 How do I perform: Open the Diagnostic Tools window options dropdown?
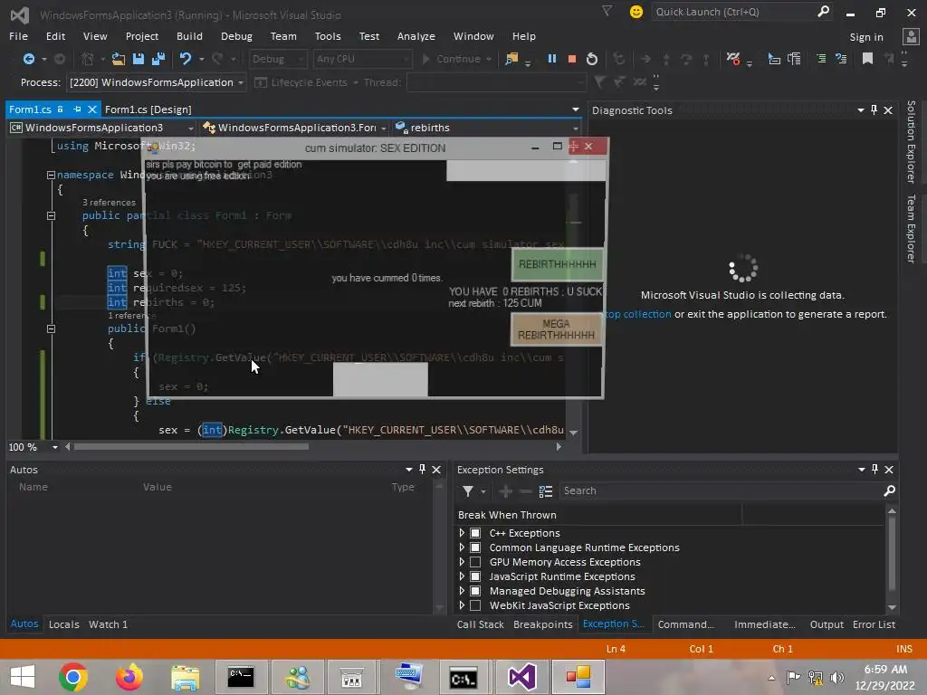click(860, 109)
